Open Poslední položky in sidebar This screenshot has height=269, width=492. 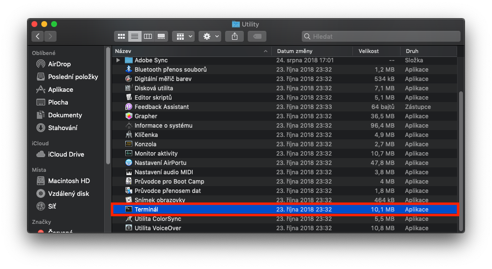(67, 77)
